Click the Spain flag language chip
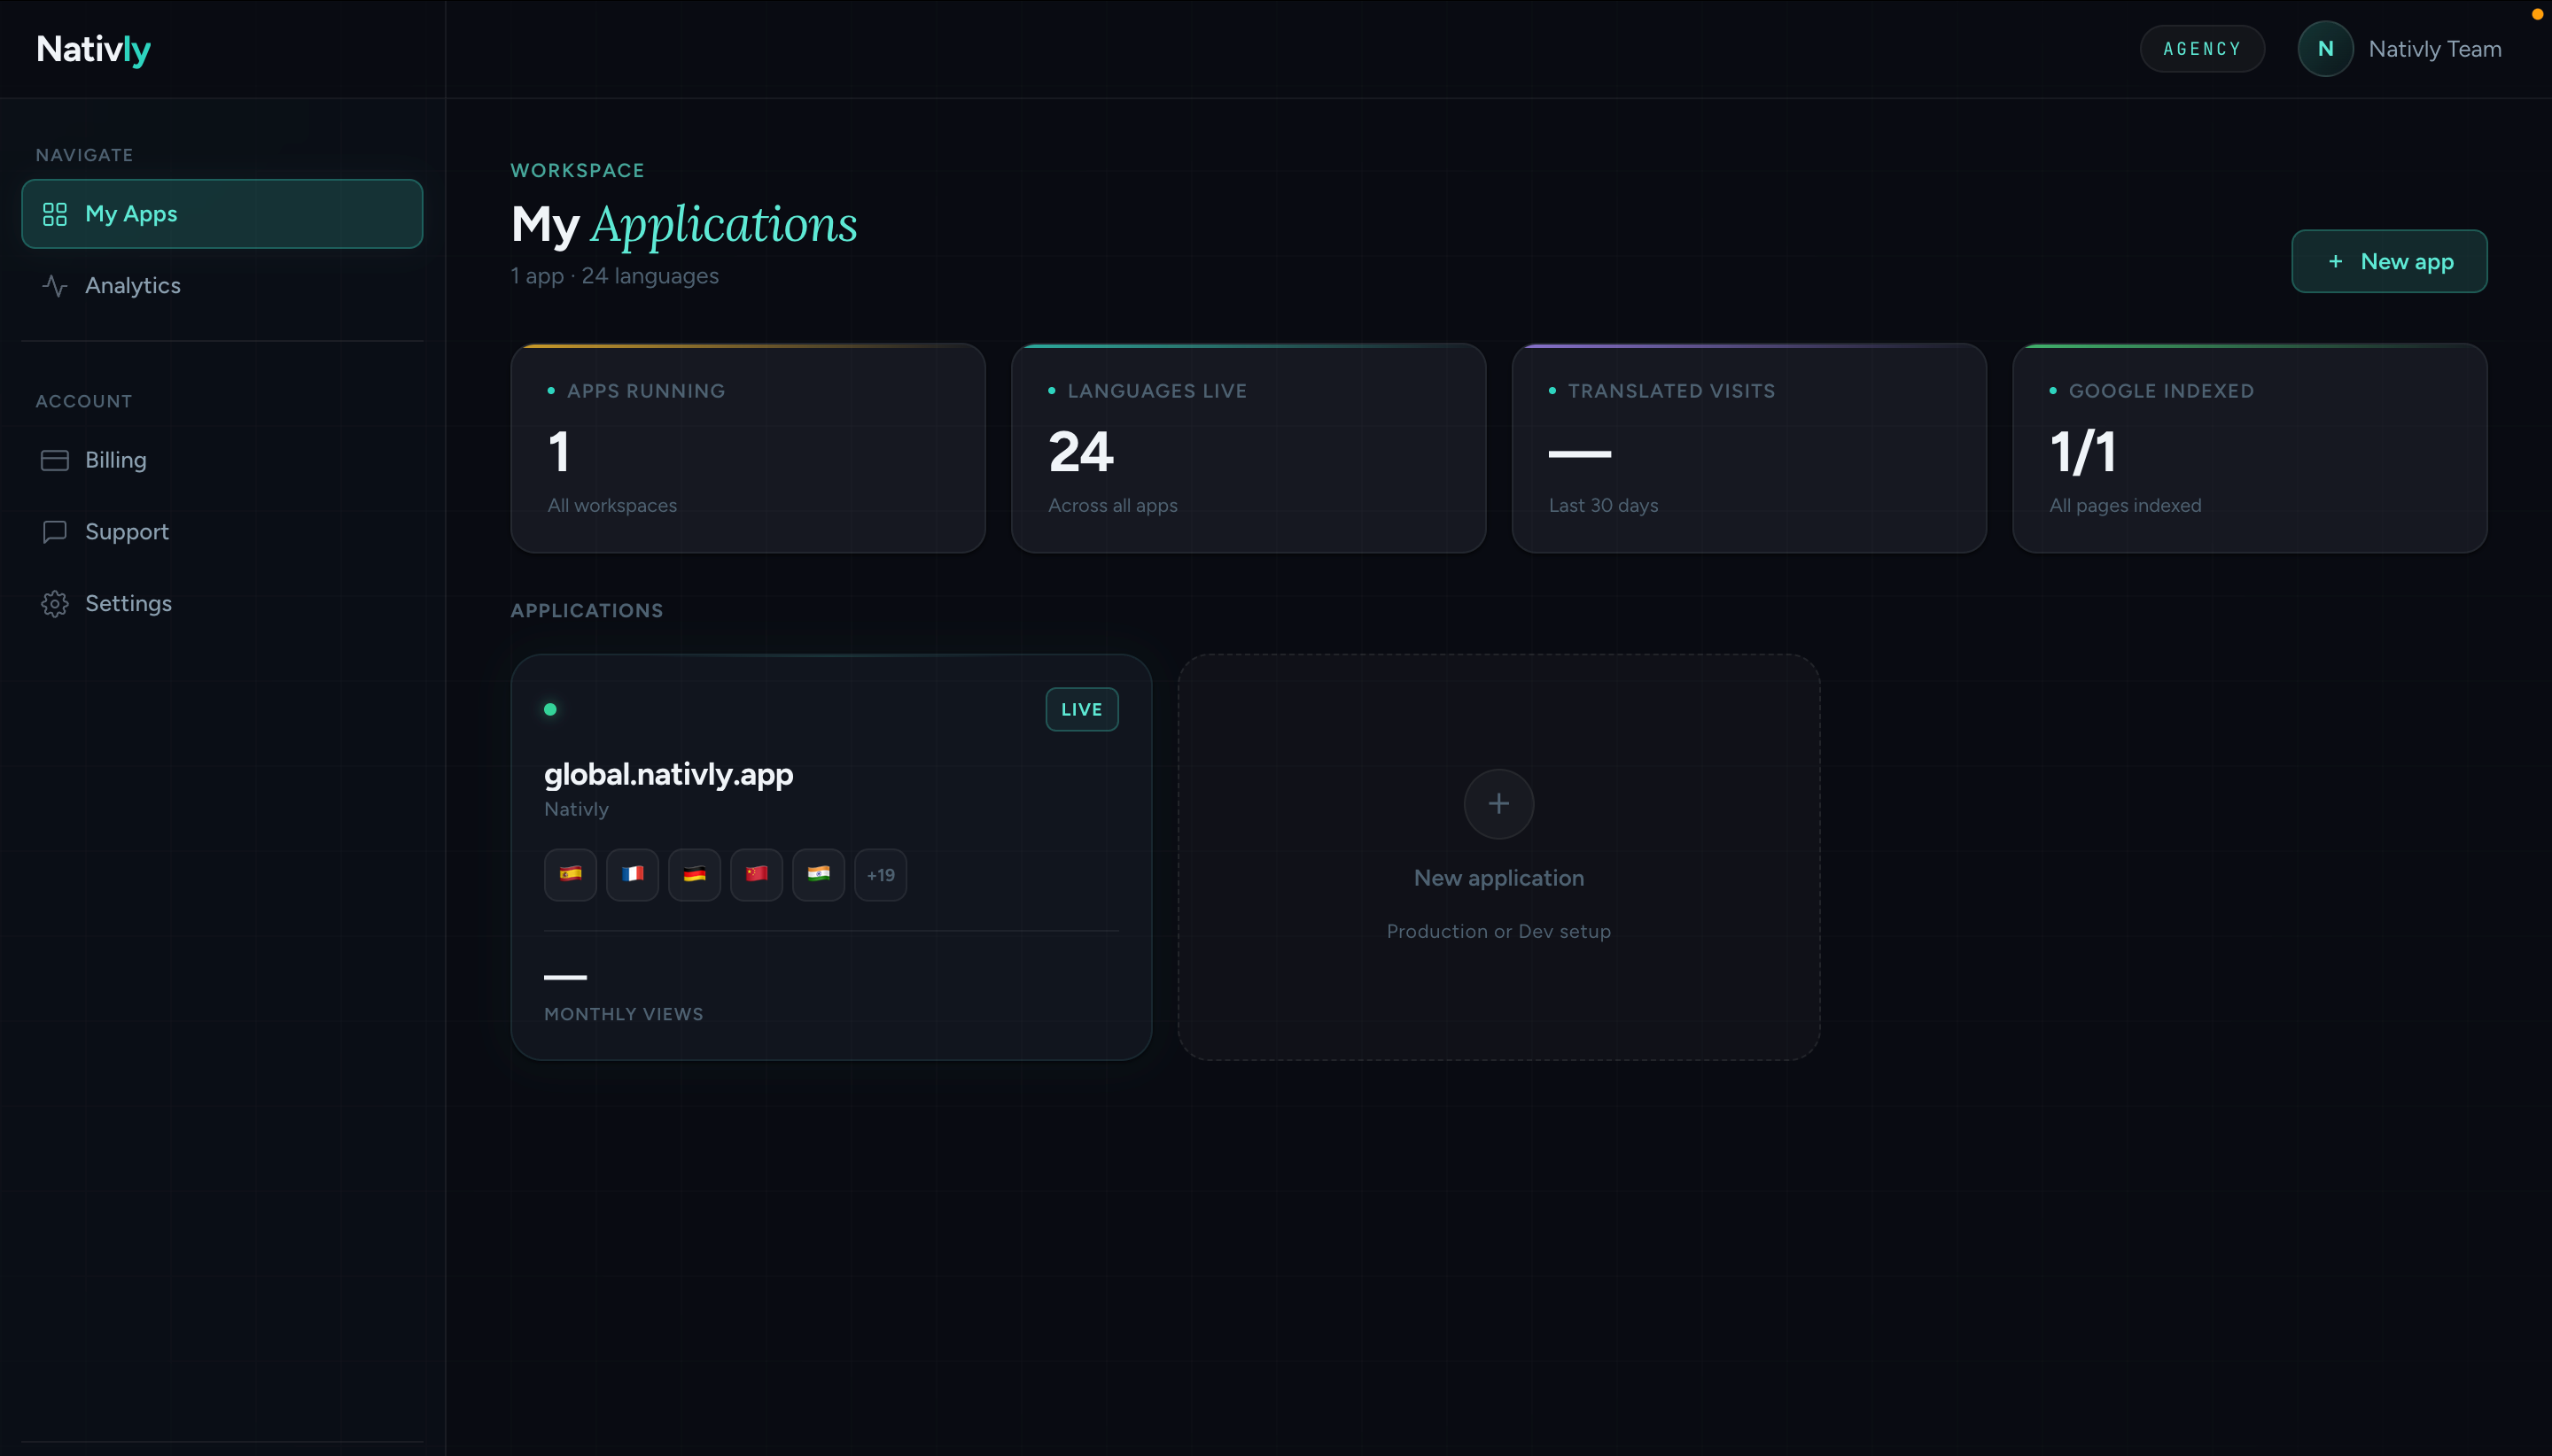2552x1456 pixels. point(571,875)
